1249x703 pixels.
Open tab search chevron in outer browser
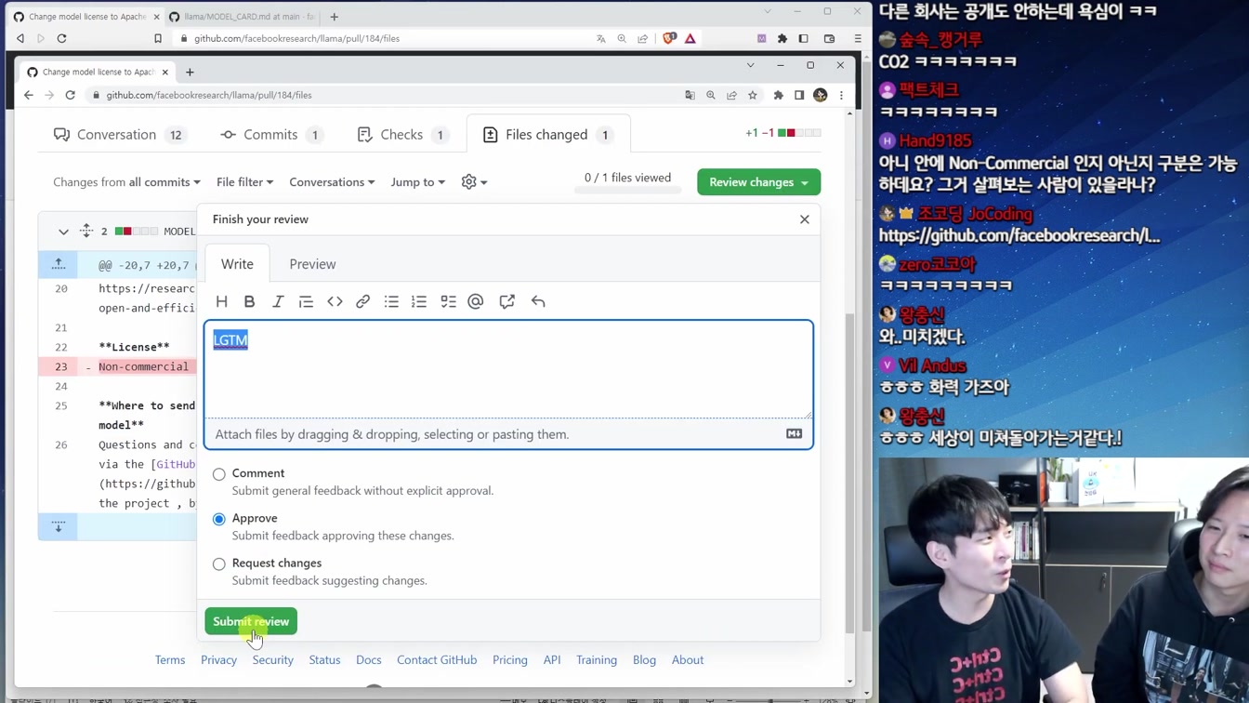768,11
